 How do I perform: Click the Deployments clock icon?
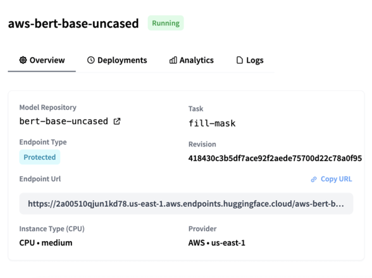click(x=91, y=60)
